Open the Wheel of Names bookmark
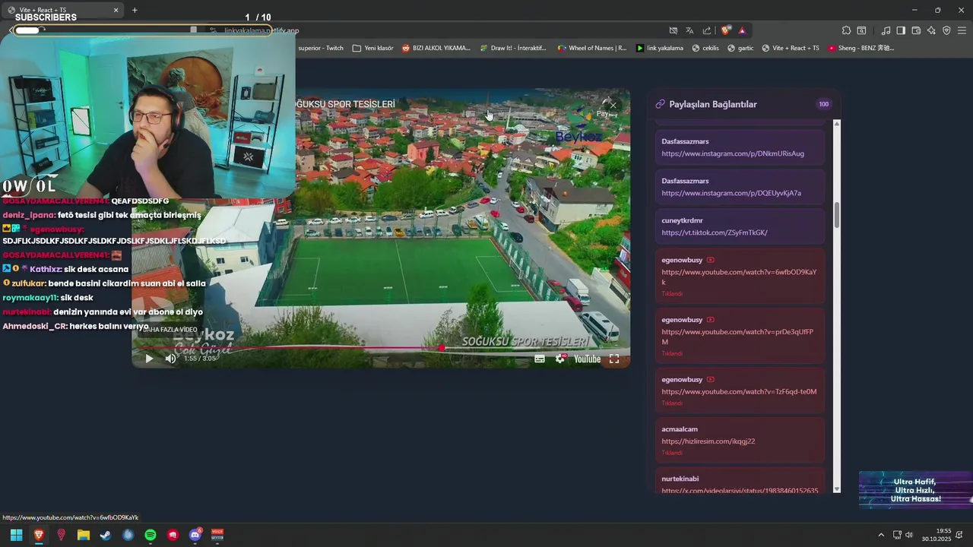This screenshot has height=547, width=973. tap(591, 48)
